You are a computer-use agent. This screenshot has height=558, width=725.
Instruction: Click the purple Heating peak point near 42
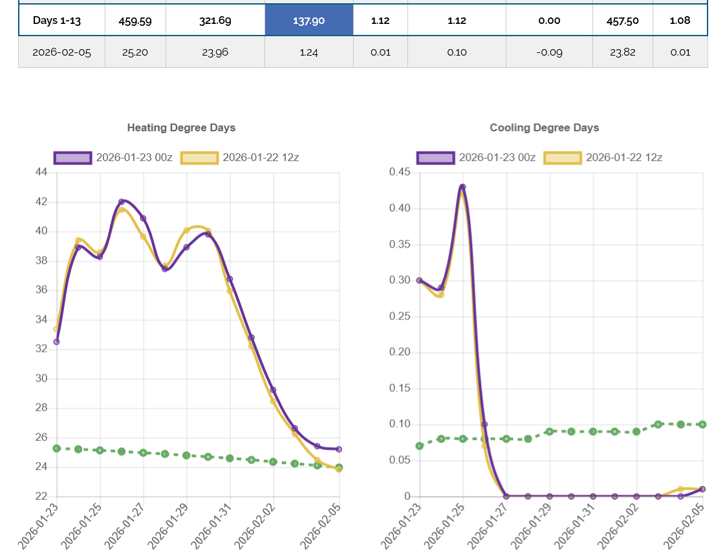click(x=122, y=202)
